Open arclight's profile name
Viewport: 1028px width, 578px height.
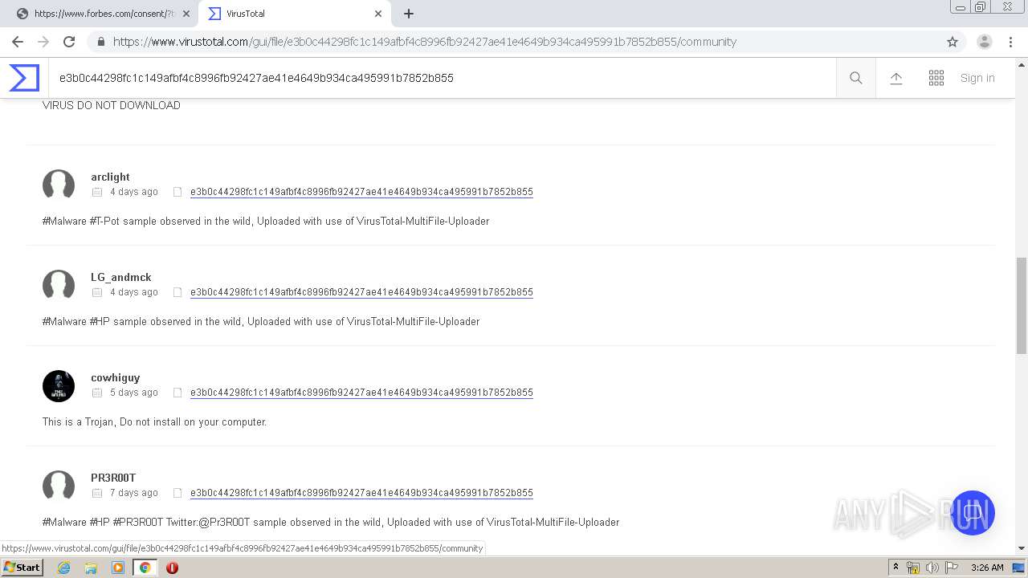pos(110,177)
